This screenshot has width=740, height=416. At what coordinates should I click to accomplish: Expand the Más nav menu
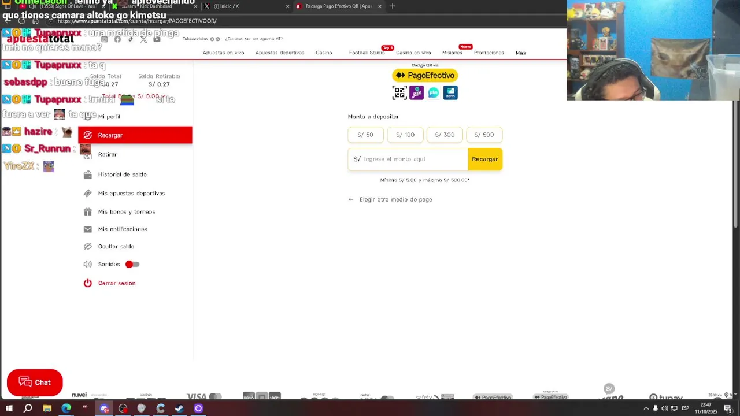pos(520,53)
